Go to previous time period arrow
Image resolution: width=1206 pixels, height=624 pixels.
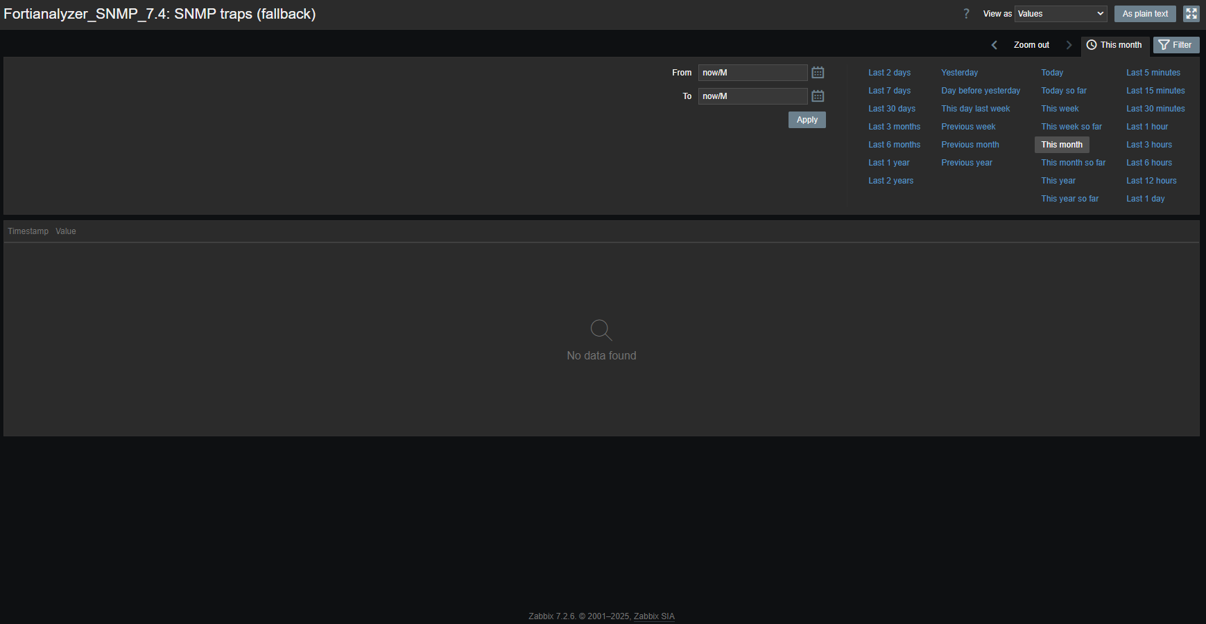tap(994, 45)
